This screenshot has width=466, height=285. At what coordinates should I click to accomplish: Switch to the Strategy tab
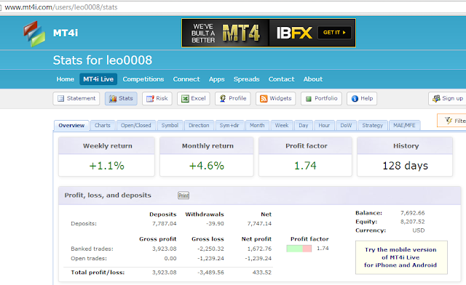(x=372, y=125)
